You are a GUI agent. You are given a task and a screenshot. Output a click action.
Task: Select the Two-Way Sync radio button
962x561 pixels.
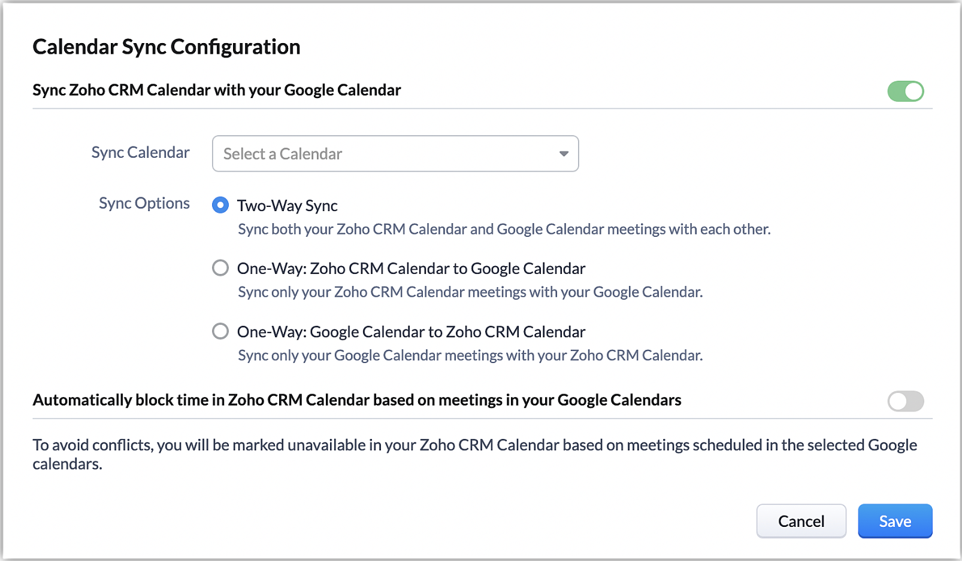click(x=220, y=205)
